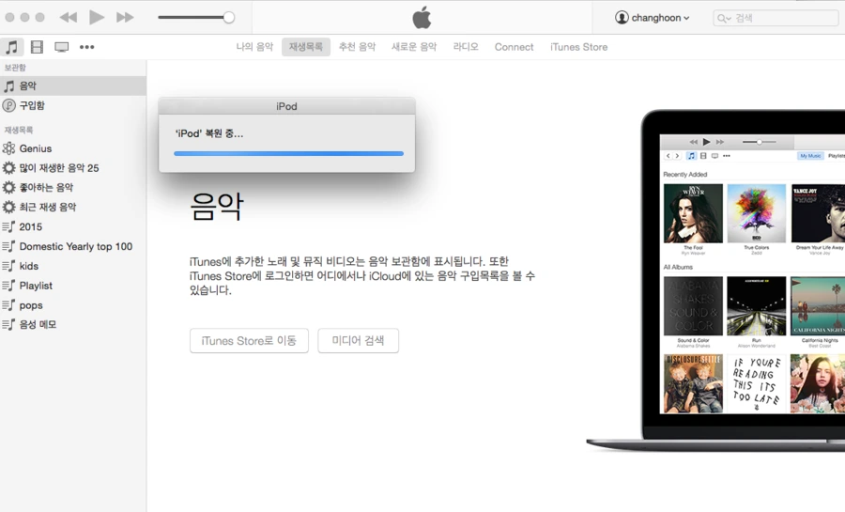
Task: Click the iPod dialog title bar
Action: [286, 106]
